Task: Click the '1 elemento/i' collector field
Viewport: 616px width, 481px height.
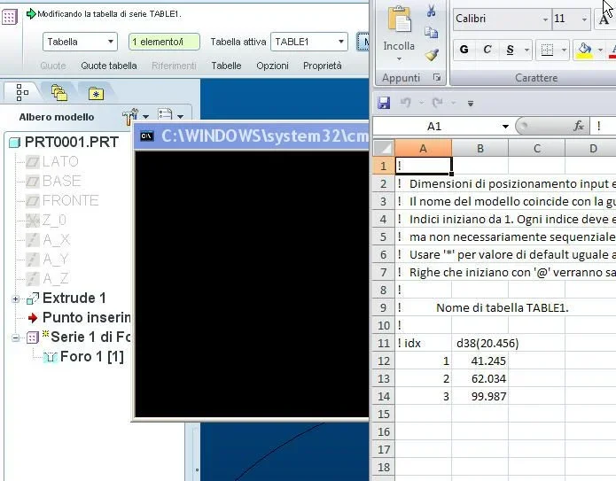Action: click(164, 42)
